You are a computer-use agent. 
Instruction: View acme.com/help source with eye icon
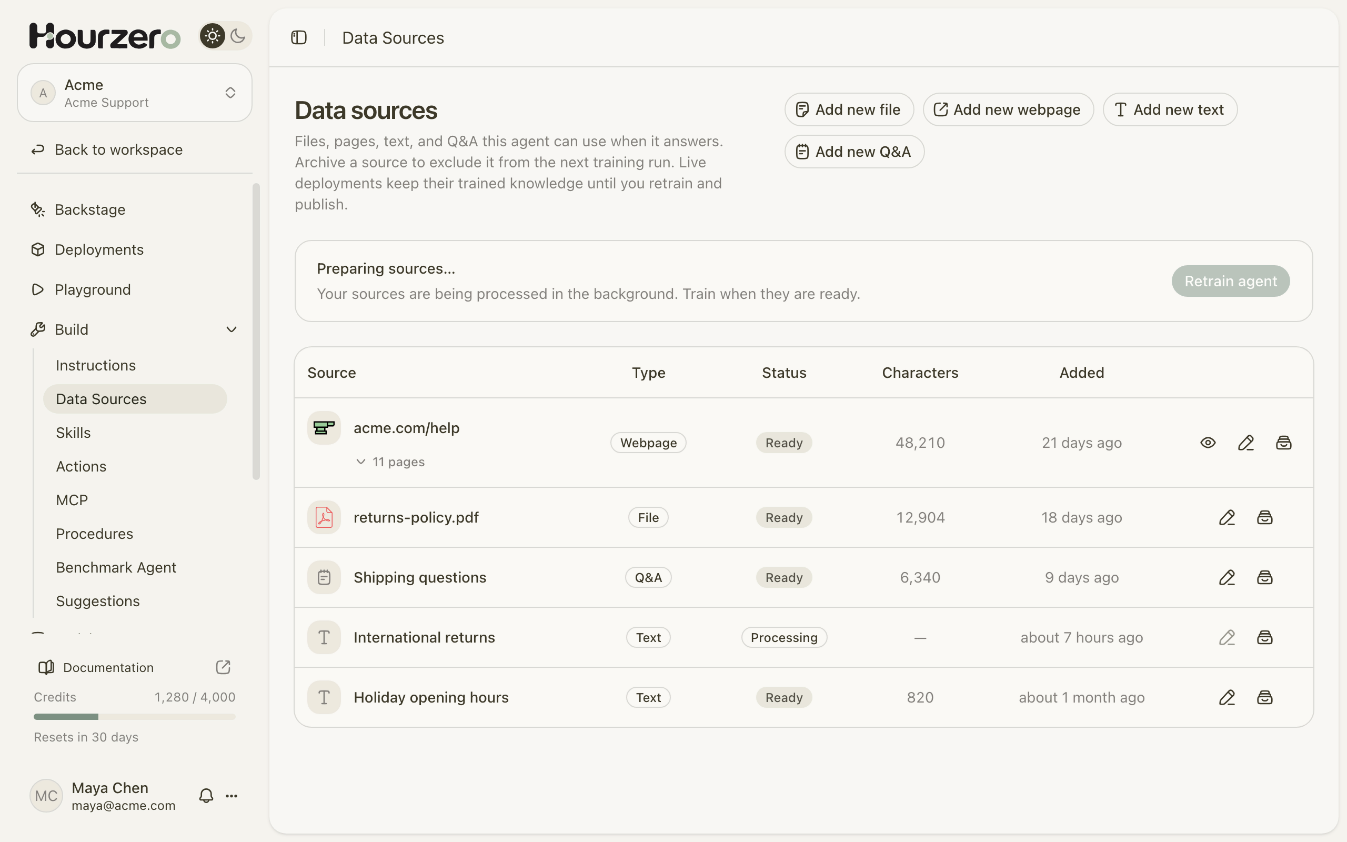pyautogui.click(x=1208, y=443)
